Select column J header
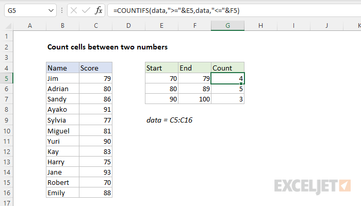The image size is (361, 206). (x=326, y=26)
